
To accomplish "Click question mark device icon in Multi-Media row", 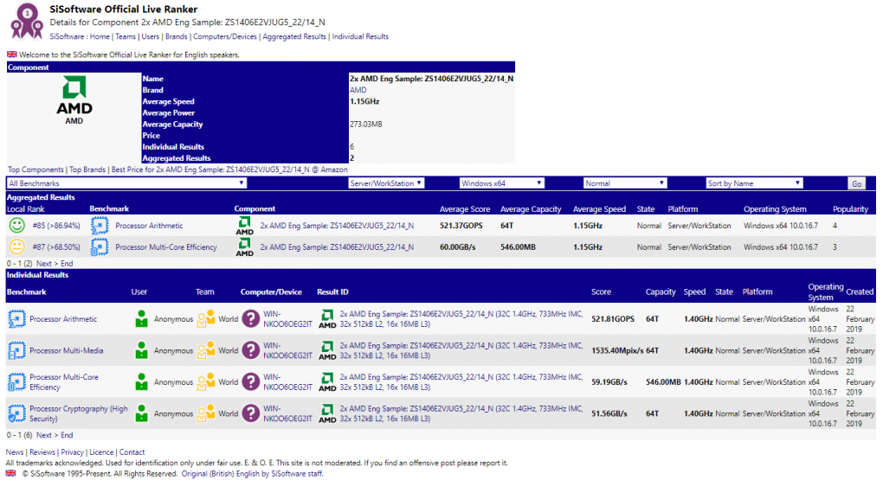I will (250, 350).
